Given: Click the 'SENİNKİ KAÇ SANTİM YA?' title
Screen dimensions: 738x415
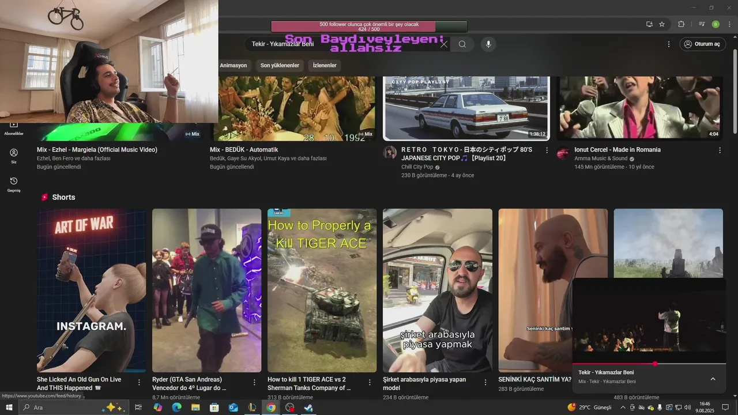Looking at the screenshot, I should (534, 380).
